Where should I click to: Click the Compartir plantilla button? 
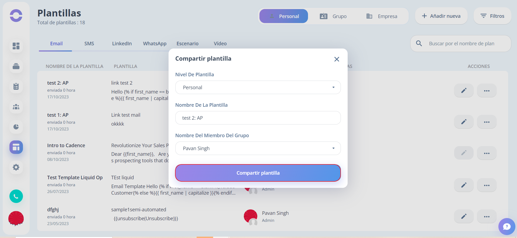point(258,173)
